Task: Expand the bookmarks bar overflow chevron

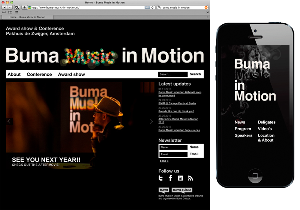Action: coord(208,12)
